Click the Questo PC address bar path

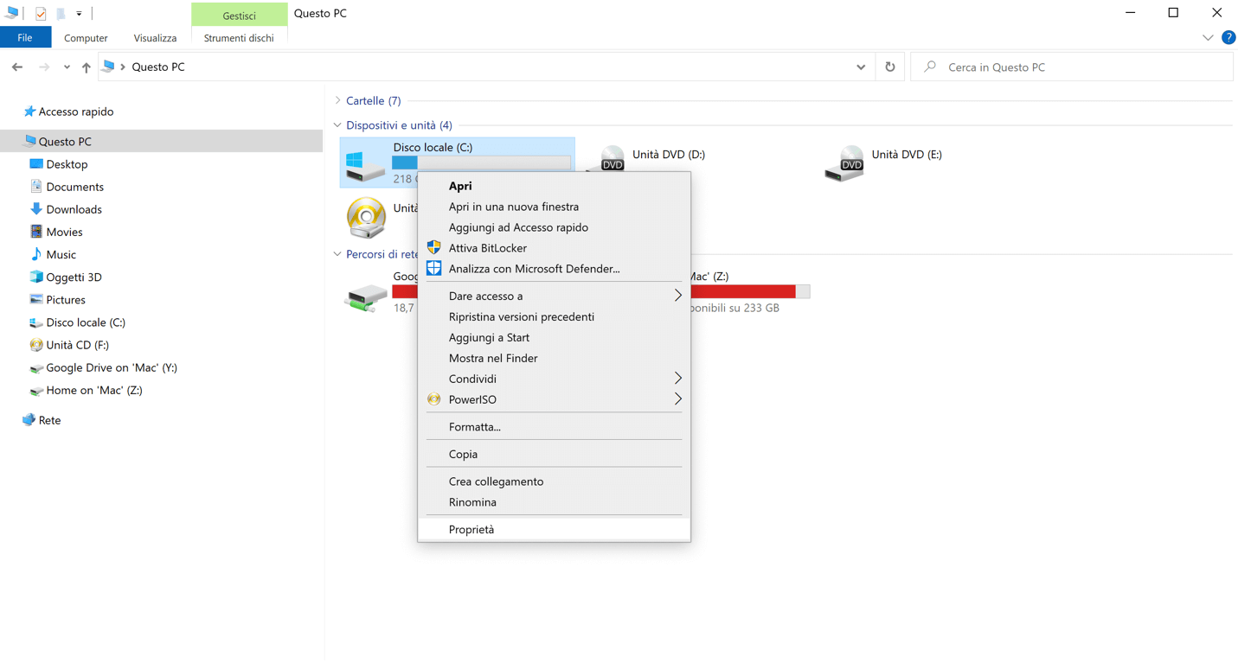(x=158, y=67)
